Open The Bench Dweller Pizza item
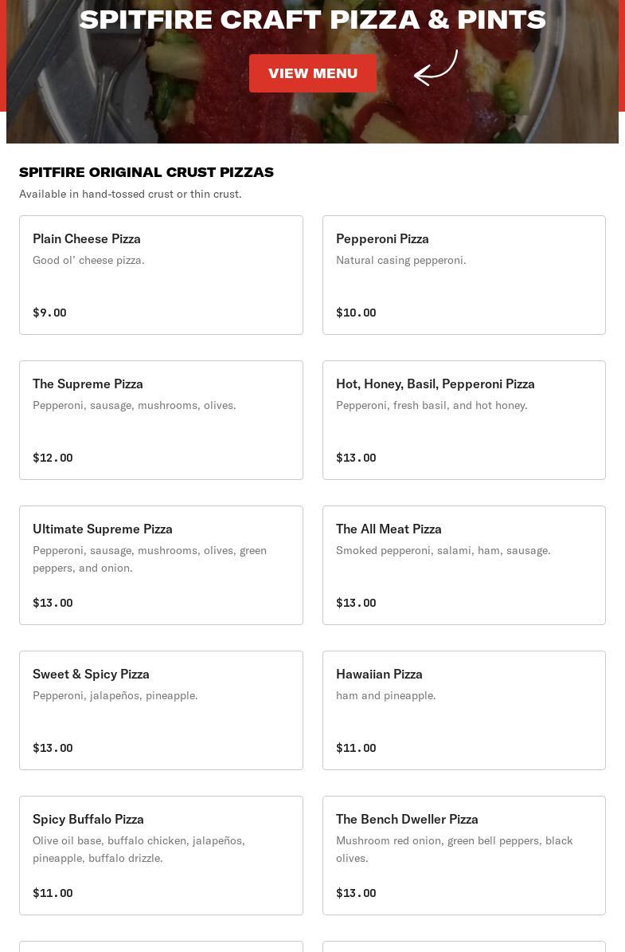 (463, 856)
